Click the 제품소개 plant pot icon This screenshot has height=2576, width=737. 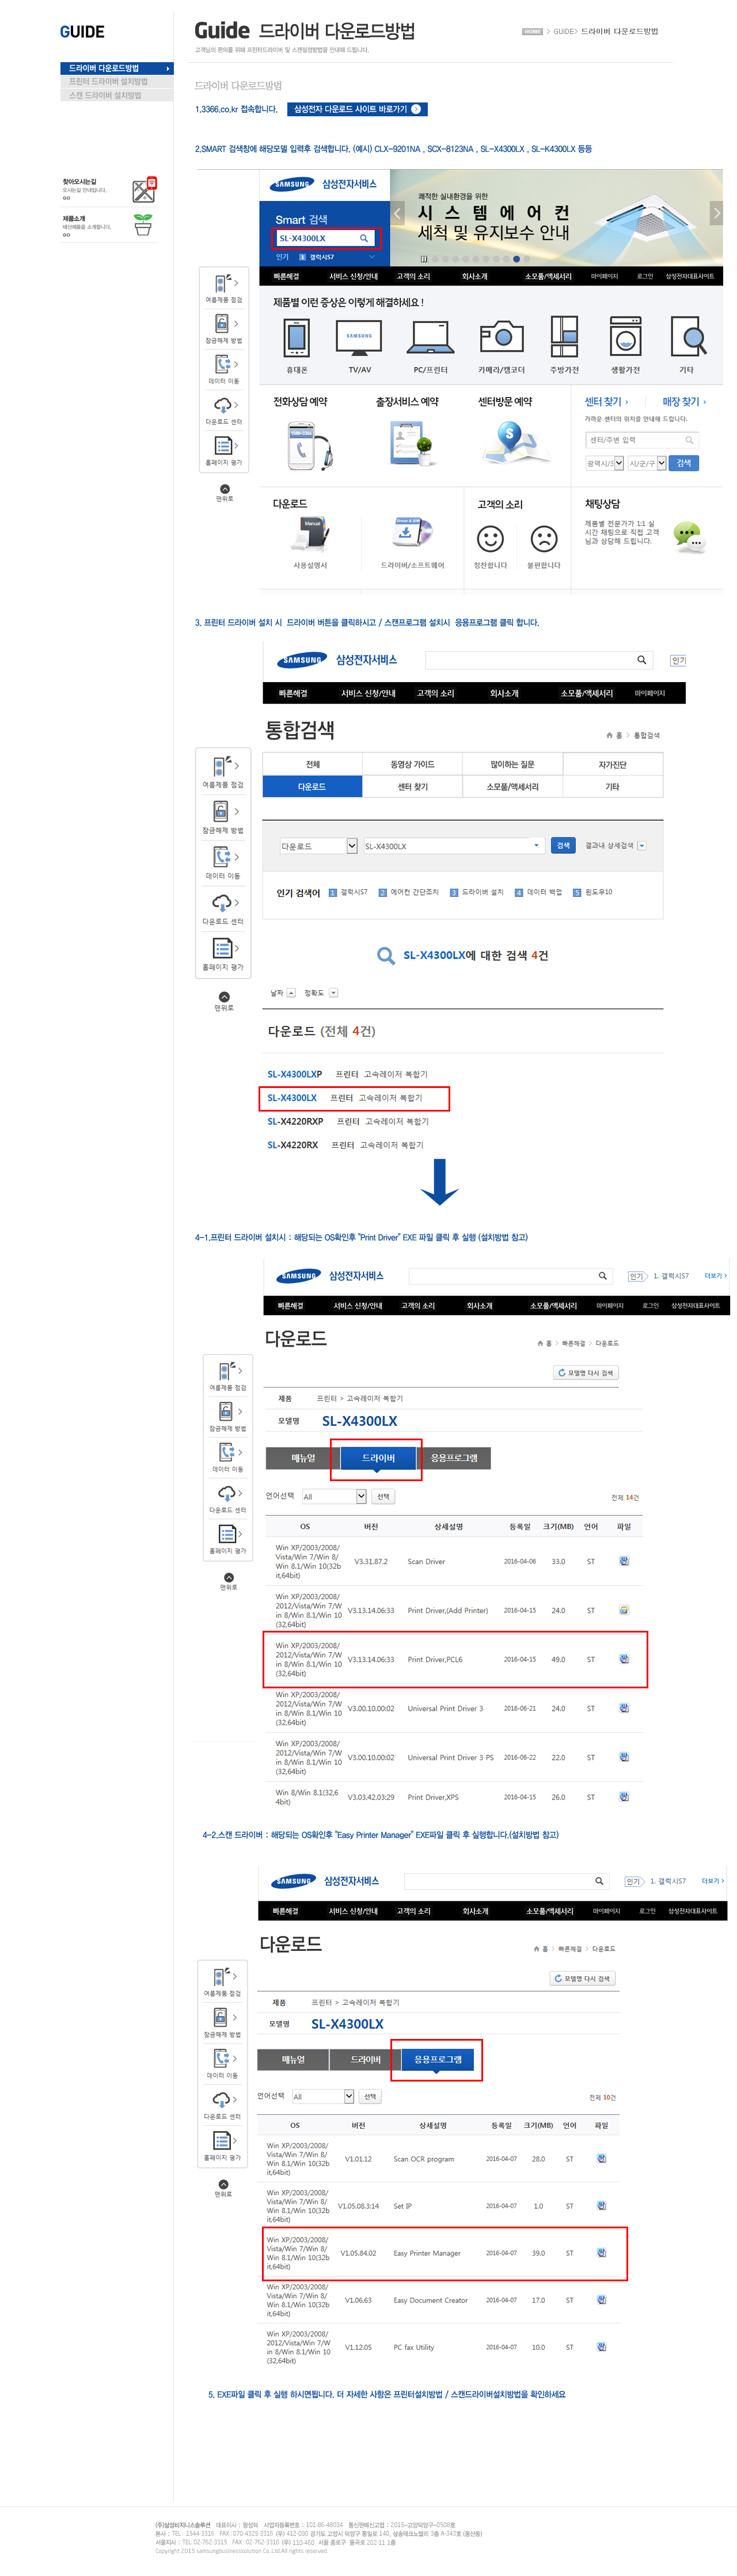143,224
